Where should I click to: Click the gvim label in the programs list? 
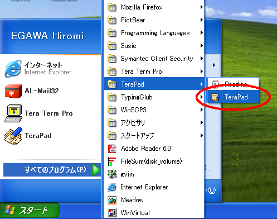click(x=127, y=174)
